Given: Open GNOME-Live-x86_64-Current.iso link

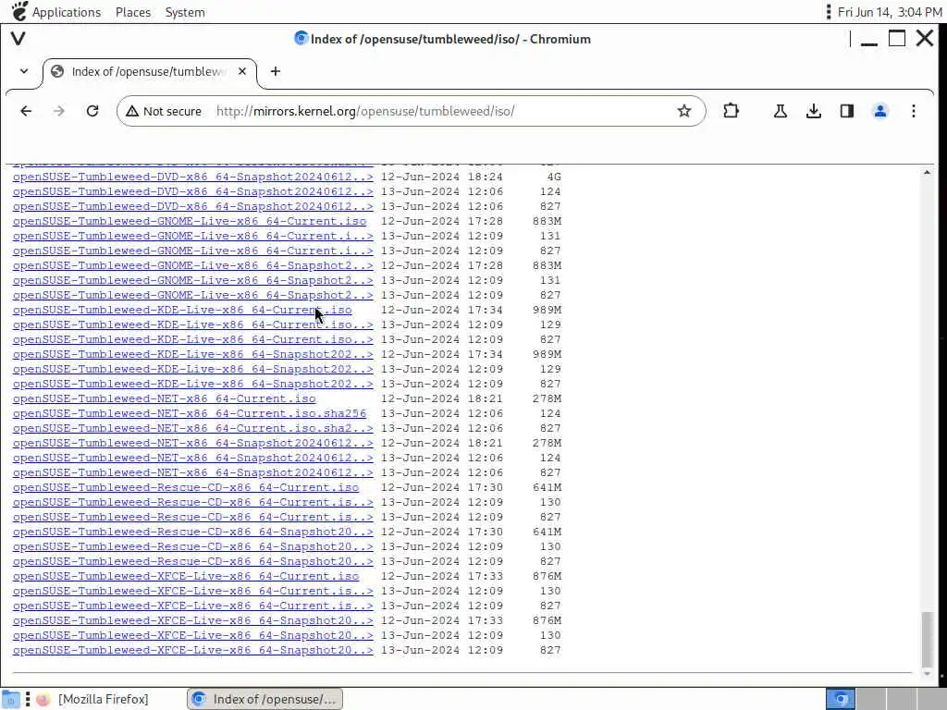Looking at the screenshot, I should click(189, 221).
